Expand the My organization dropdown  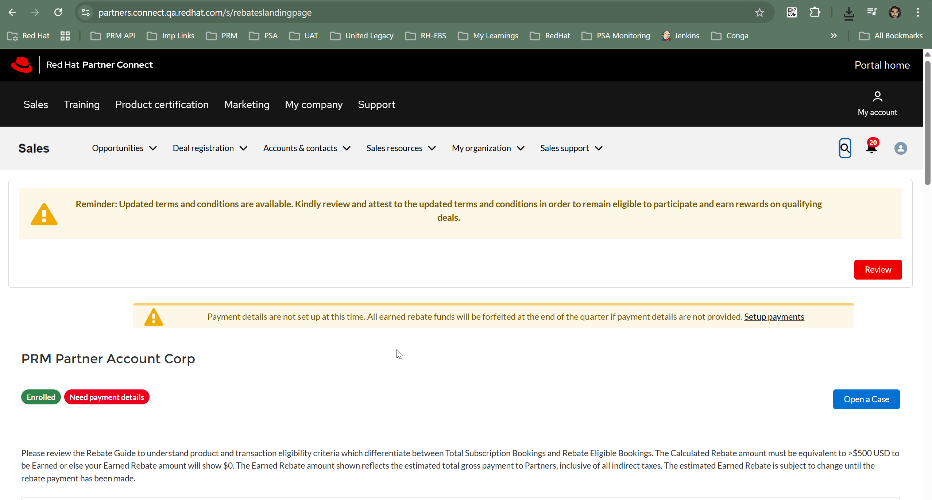click(x=488, y=148)
